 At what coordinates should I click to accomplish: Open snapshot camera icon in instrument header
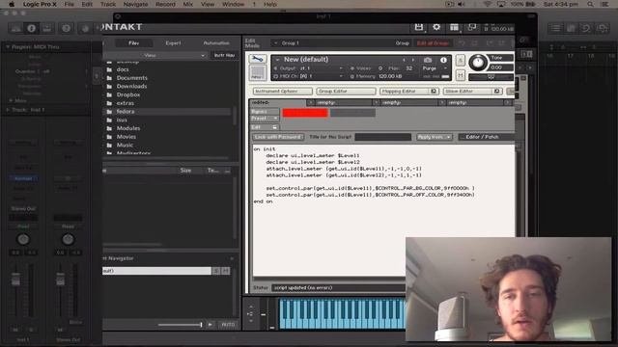(428, 60)
